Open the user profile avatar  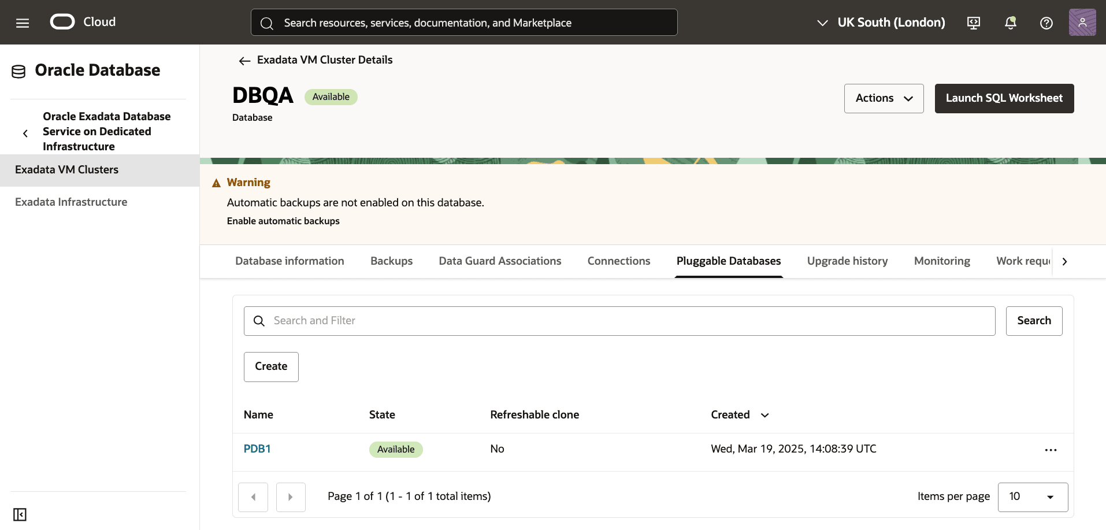1082,23
